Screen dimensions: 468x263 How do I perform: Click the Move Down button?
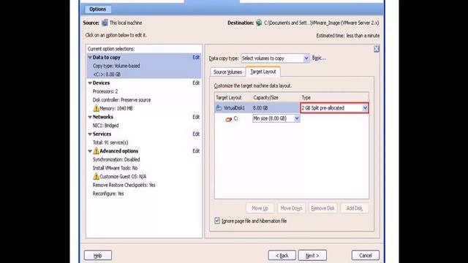[292, 208]
